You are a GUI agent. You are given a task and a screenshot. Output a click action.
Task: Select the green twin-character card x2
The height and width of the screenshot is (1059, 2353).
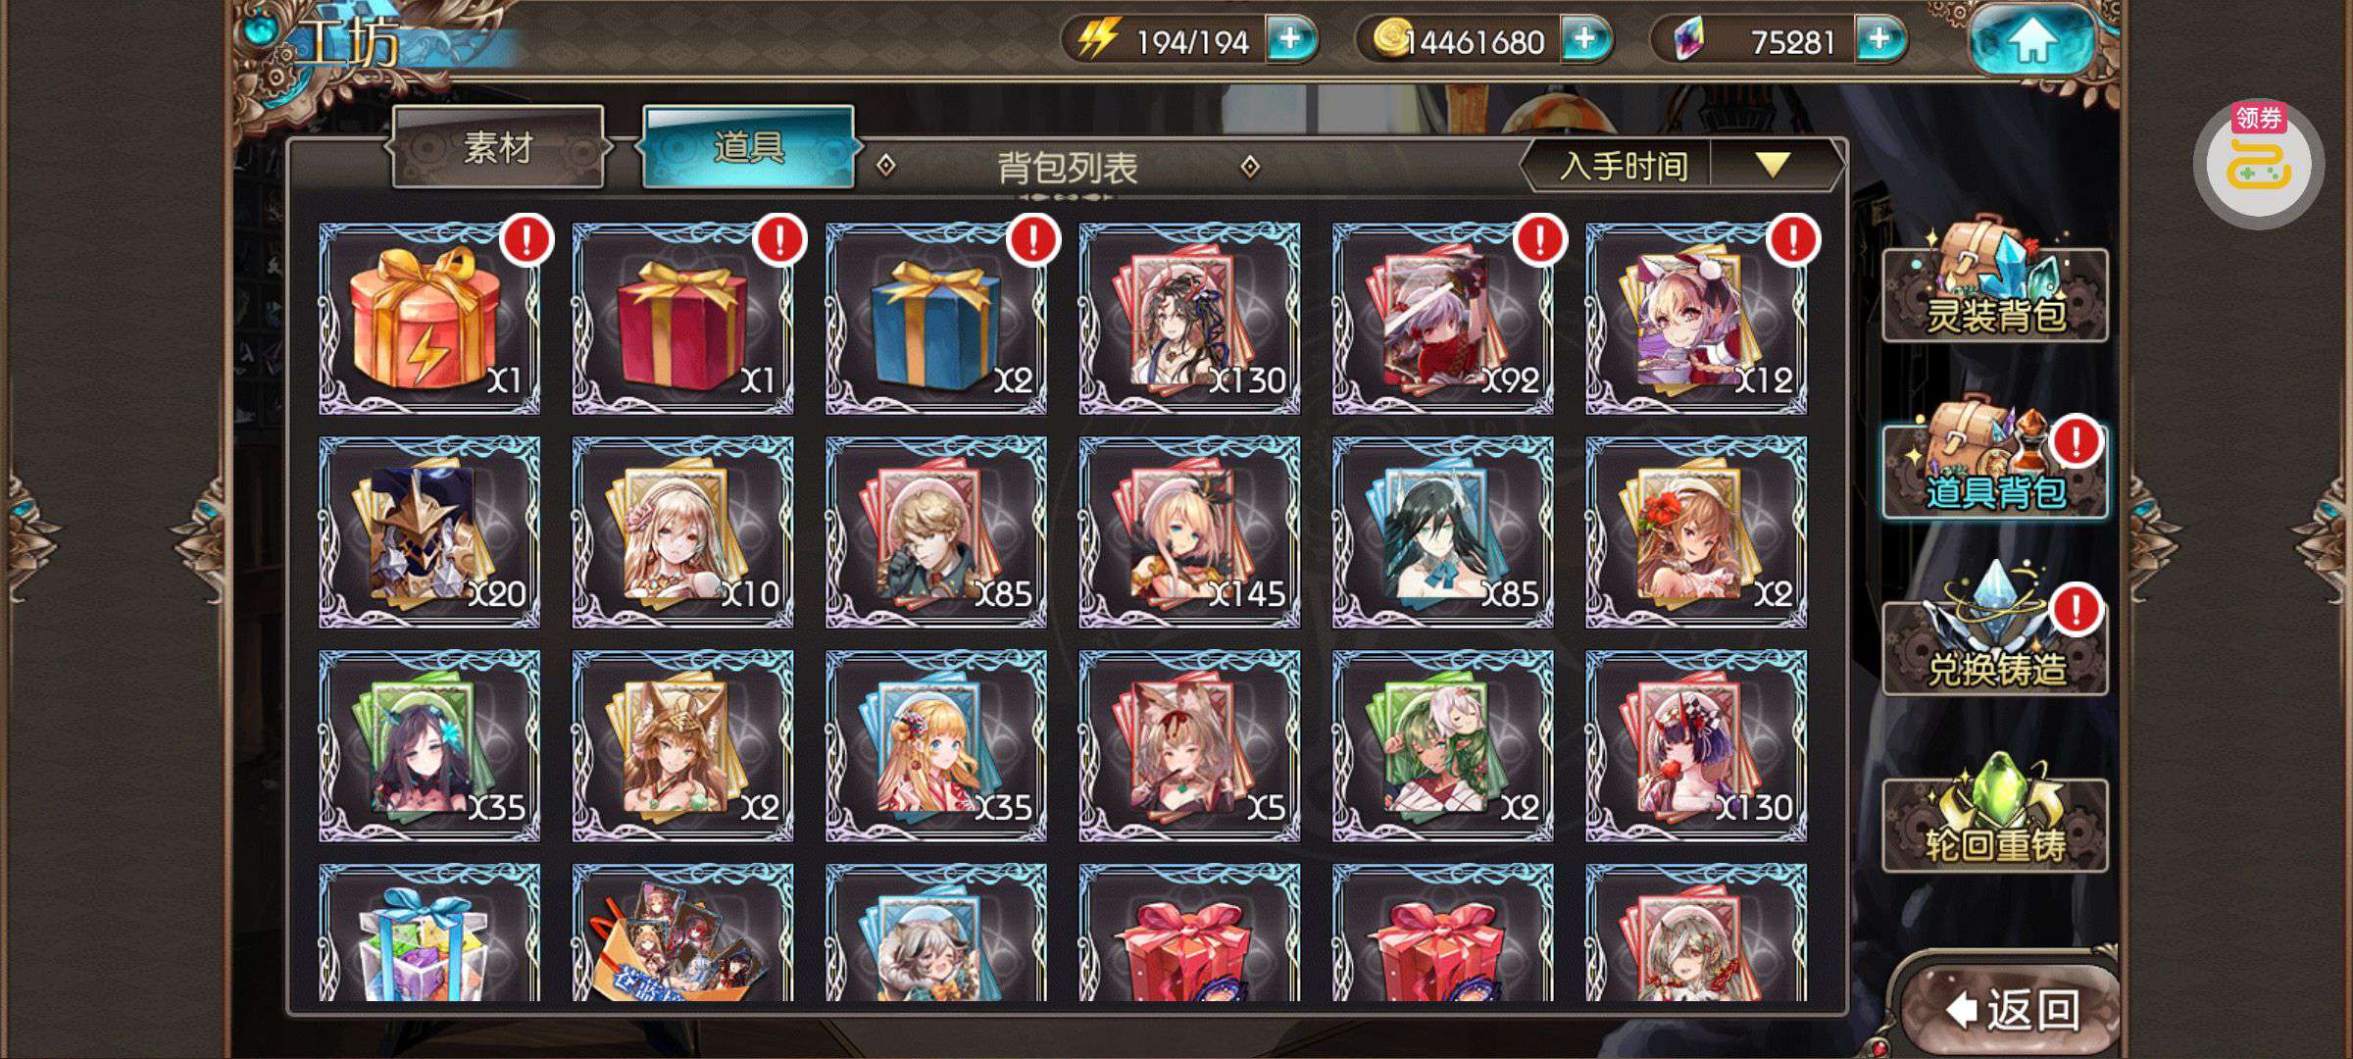coord(1442,746)
